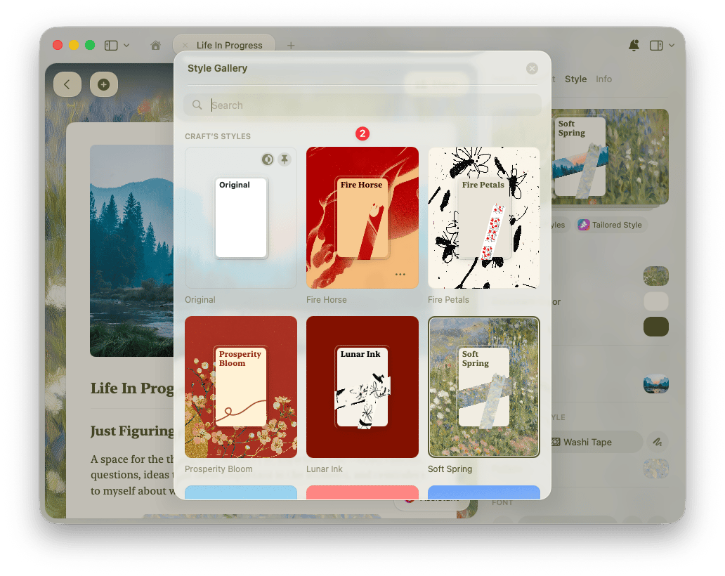This screenshot has width=725, height=576.
Task: Click the Tailored Style button
Action: pyautogui.click(x=610, y=225)
